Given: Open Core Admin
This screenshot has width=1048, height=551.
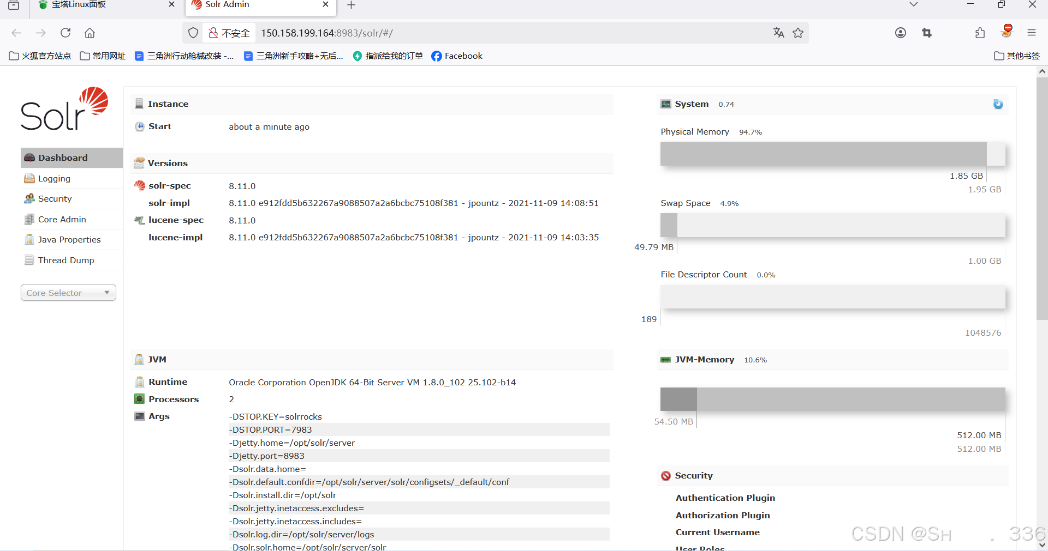Looking at the screenshot, I should tap(62, 219).
